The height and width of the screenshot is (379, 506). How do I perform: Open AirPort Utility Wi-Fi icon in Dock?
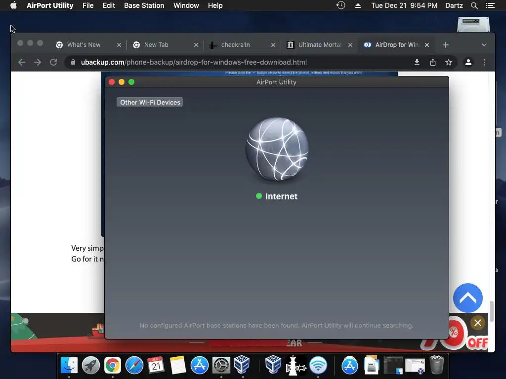[x=318, y=365]
